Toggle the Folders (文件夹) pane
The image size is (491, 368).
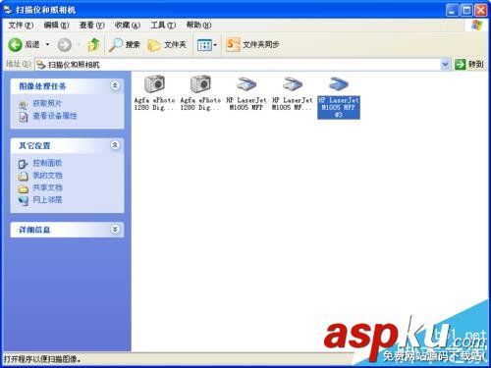167,45
